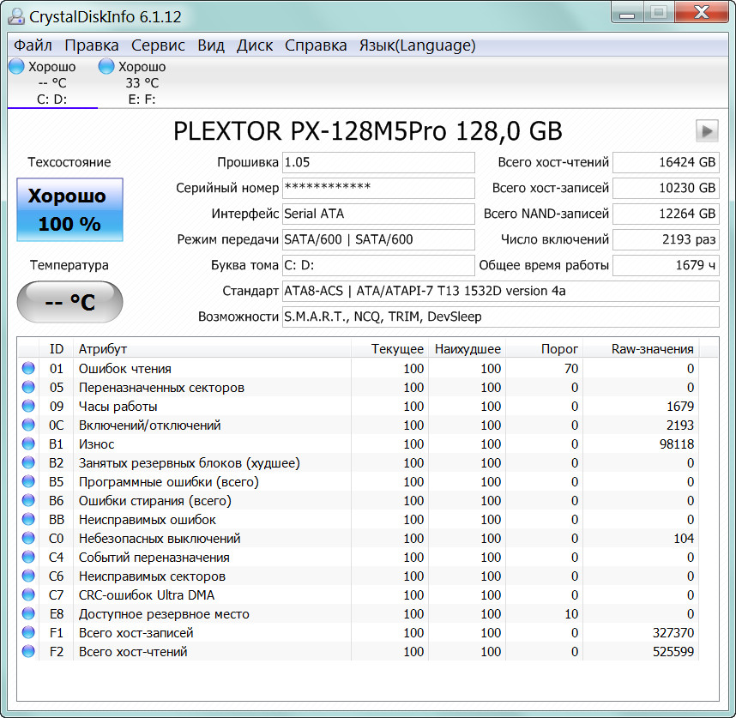Click the SATA/600 transfer mode field

coord(378,239)
